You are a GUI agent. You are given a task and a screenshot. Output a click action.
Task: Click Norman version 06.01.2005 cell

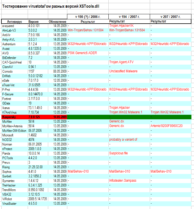click(x=38, y=144)
